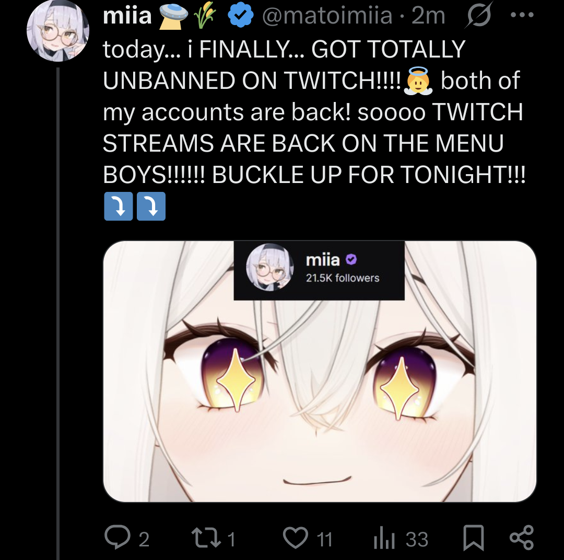Image resolution: width=564 pixels, height=560 pixels.
Task: Click the angel baby emoji
Action: pyautogui.click(x=418, y=81)
